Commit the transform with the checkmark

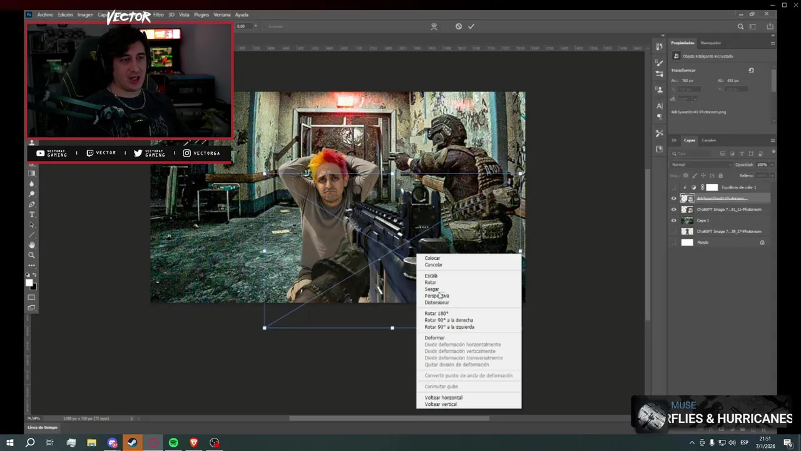point(471,26)
